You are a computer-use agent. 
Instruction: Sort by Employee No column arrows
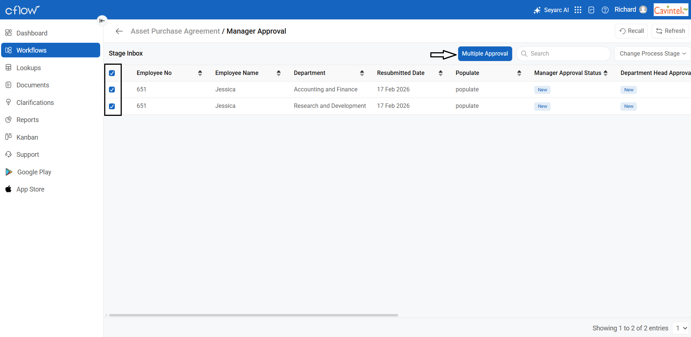[x=200, y=73]
